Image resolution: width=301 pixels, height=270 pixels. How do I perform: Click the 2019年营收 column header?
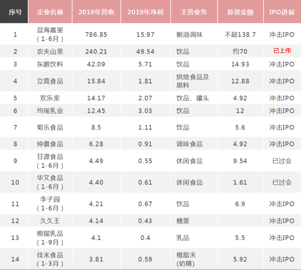[x=96, y=12]
